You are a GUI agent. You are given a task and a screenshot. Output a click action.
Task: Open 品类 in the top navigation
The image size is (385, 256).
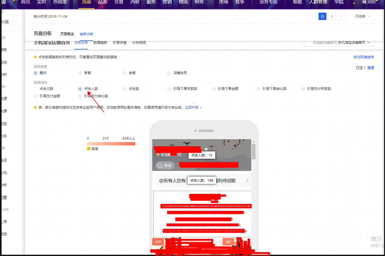[103, 2]
